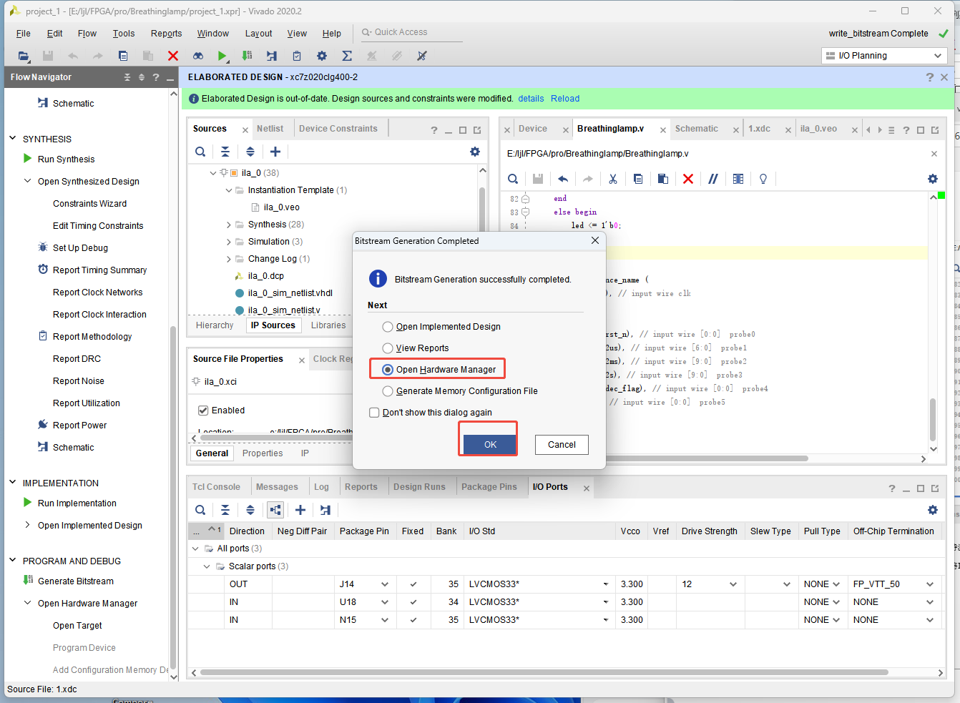960x703 pixels.
Task: Click the Reload link in banner
Action: [x=565, y=99]
